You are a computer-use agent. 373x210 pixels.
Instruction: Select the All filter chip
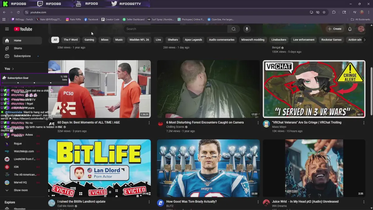tap(55, 40)
